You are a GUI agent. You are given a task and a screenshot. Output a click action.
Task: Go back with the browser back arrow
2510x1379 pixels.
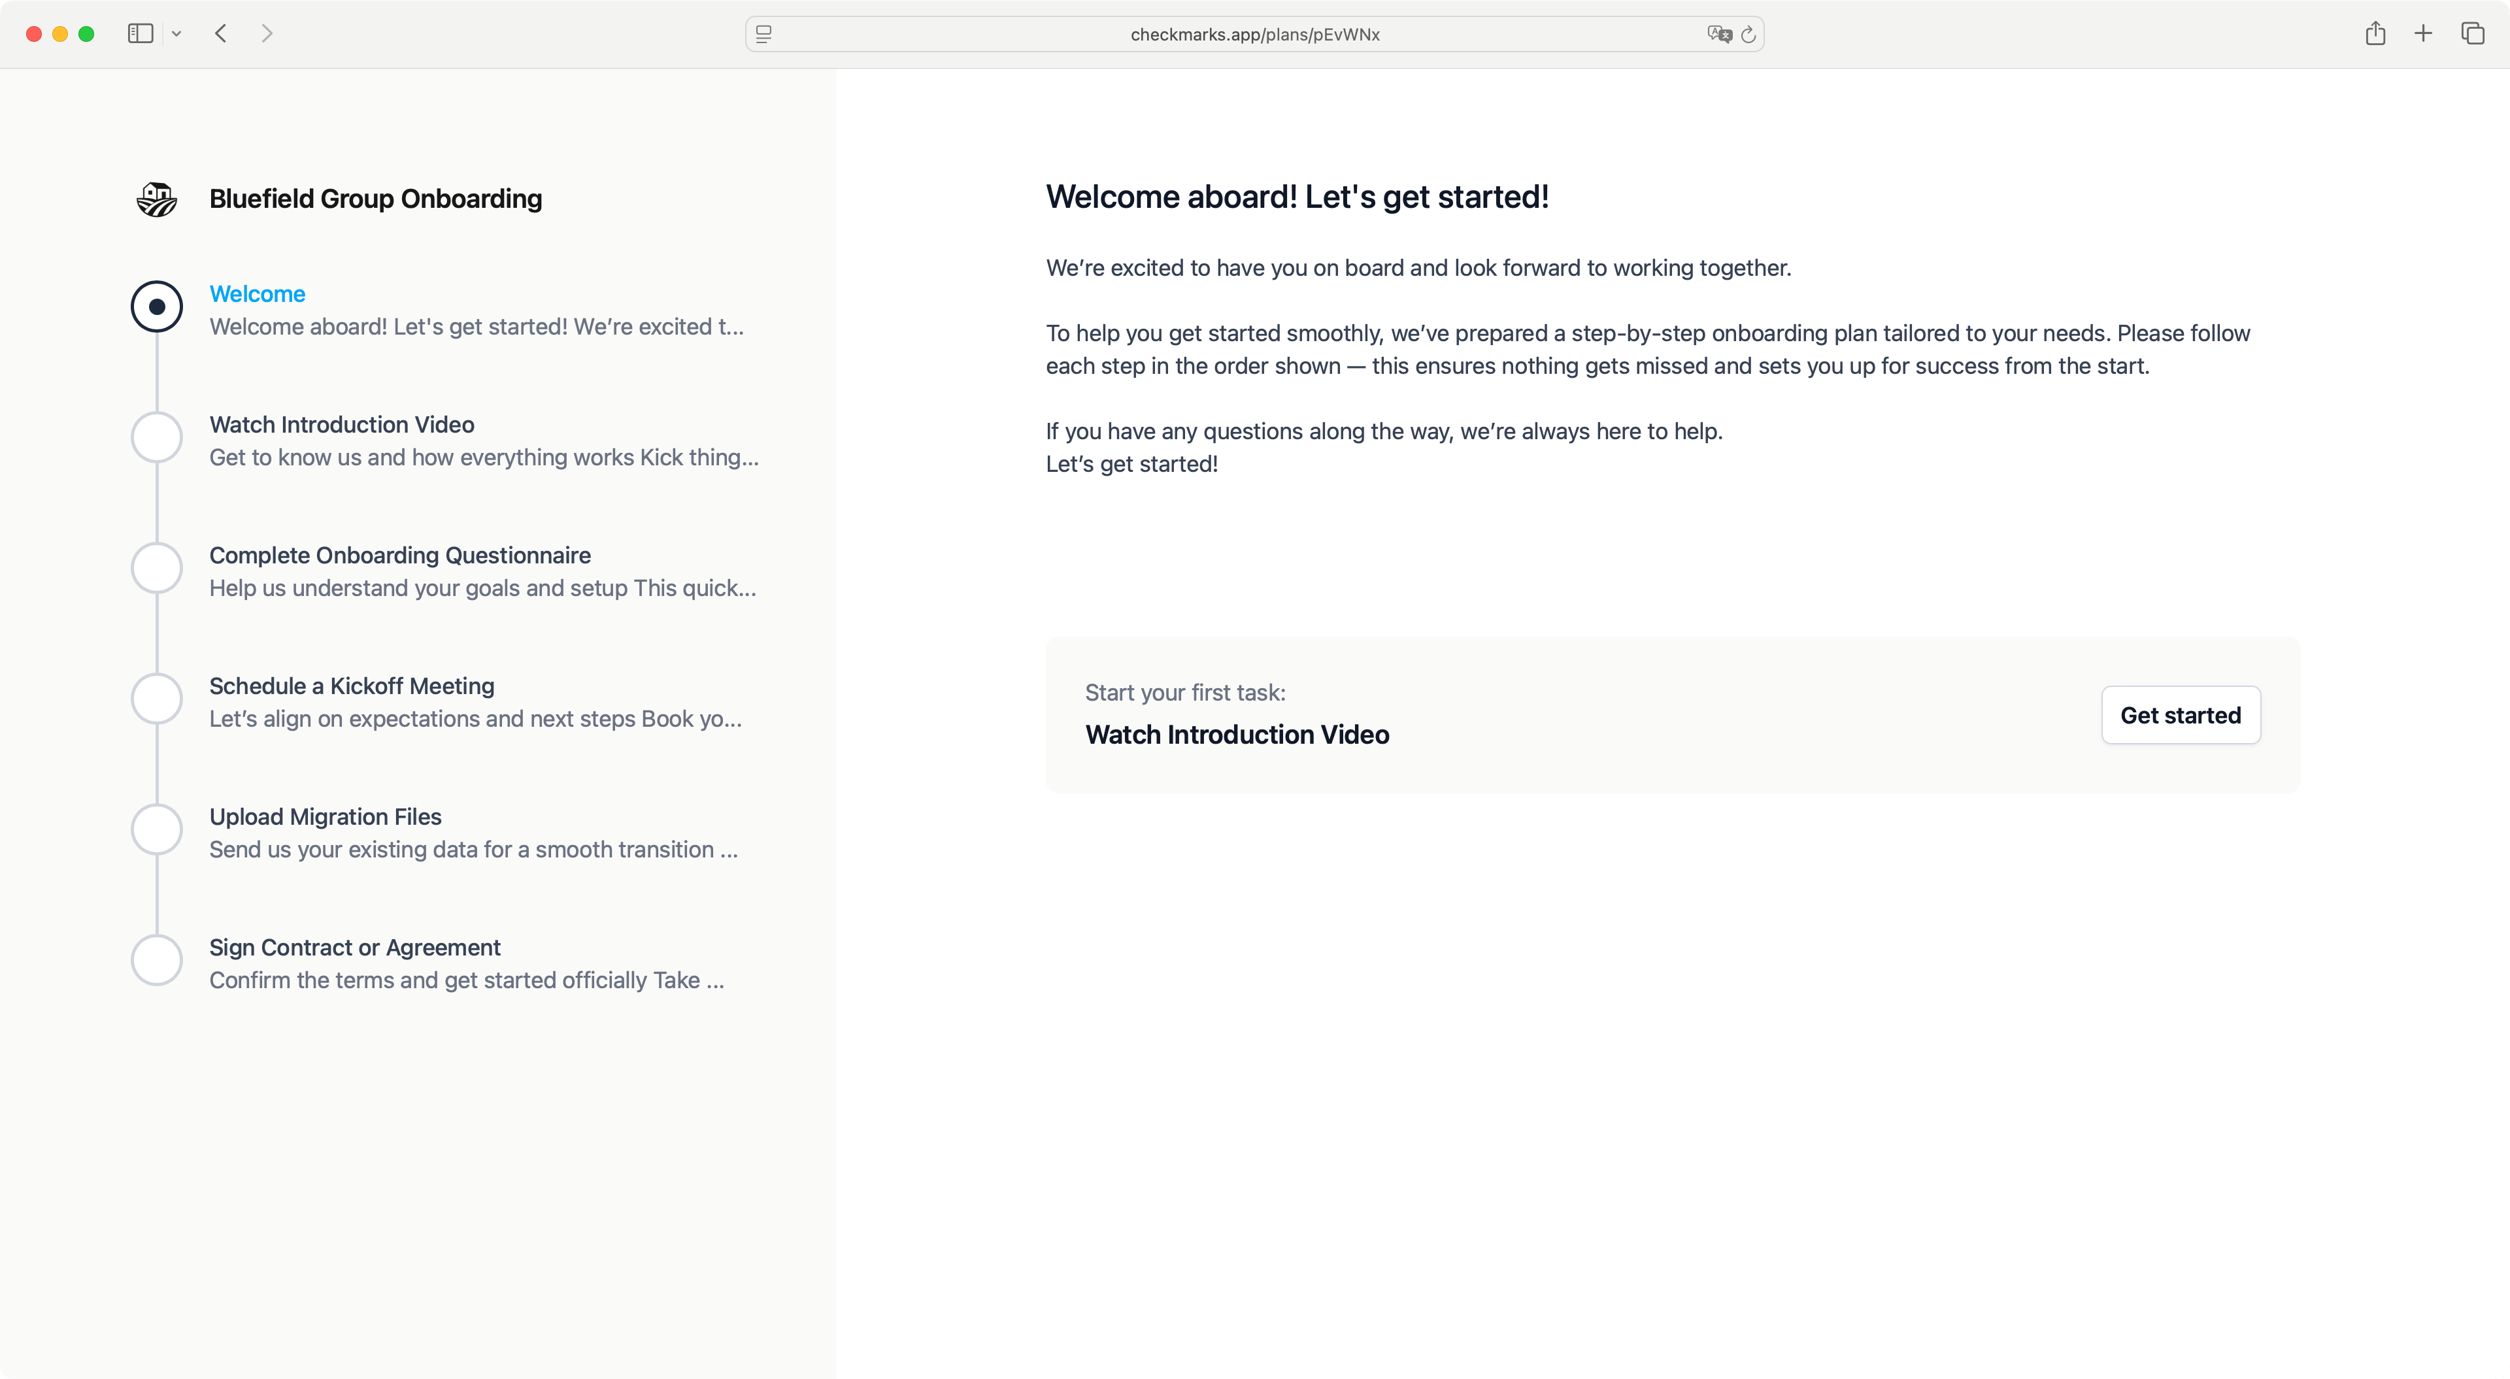[221, 34]
